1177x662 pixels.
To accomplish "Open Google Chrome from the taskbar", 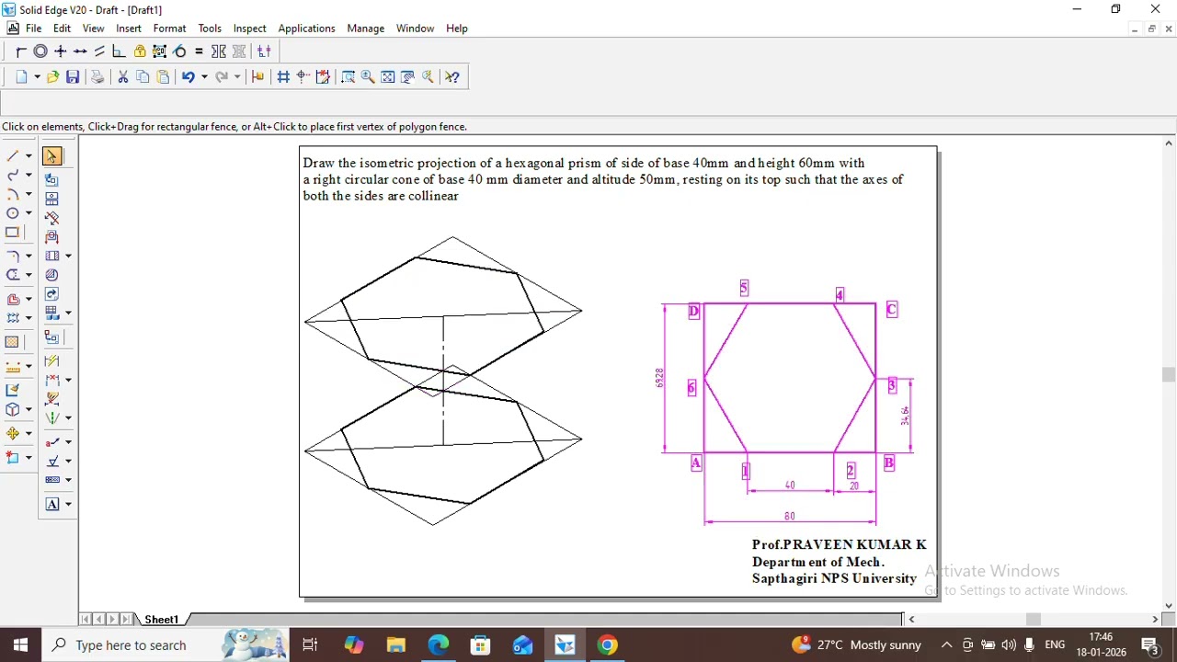I will 607,645.
